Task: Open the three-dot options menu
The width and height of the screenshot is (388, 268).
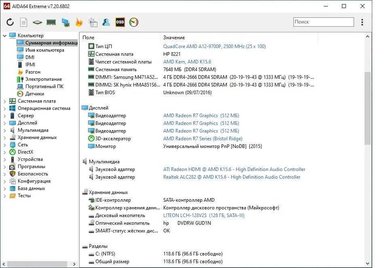Action: [362, 22]
